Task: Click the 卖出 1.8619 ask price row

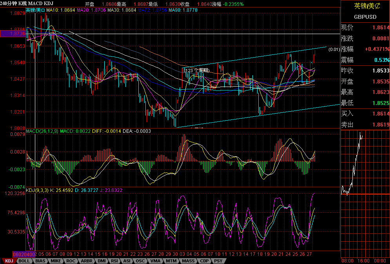Action: [x=365, y=125]
